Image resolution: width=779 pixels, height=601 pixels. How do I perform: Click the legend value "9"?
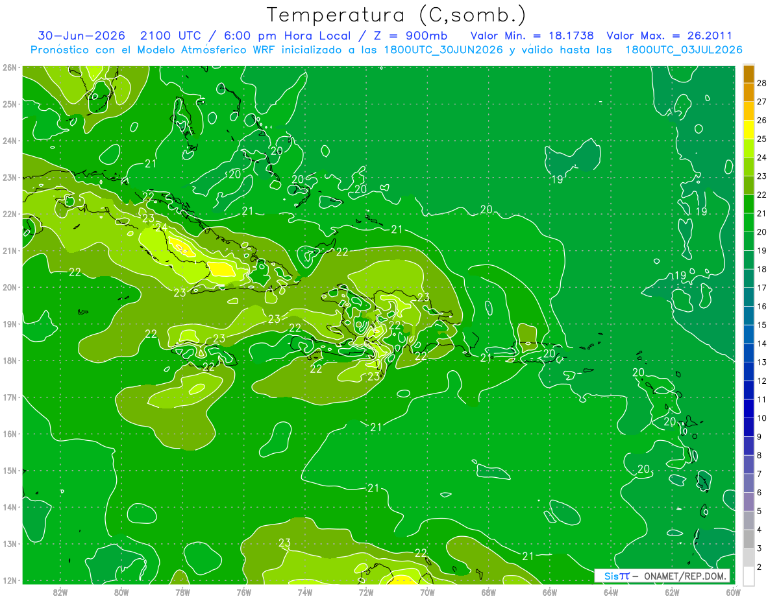(760, 436)
